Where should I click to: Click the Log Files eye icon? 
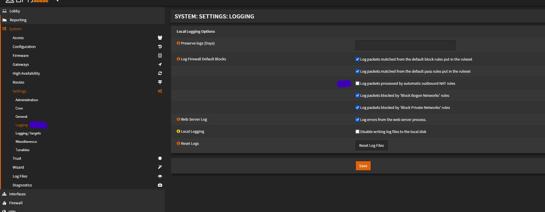160,176
